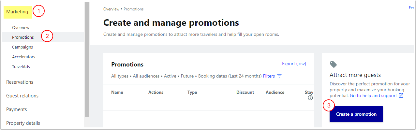Click the Create a promotion button

click(356, 114)
